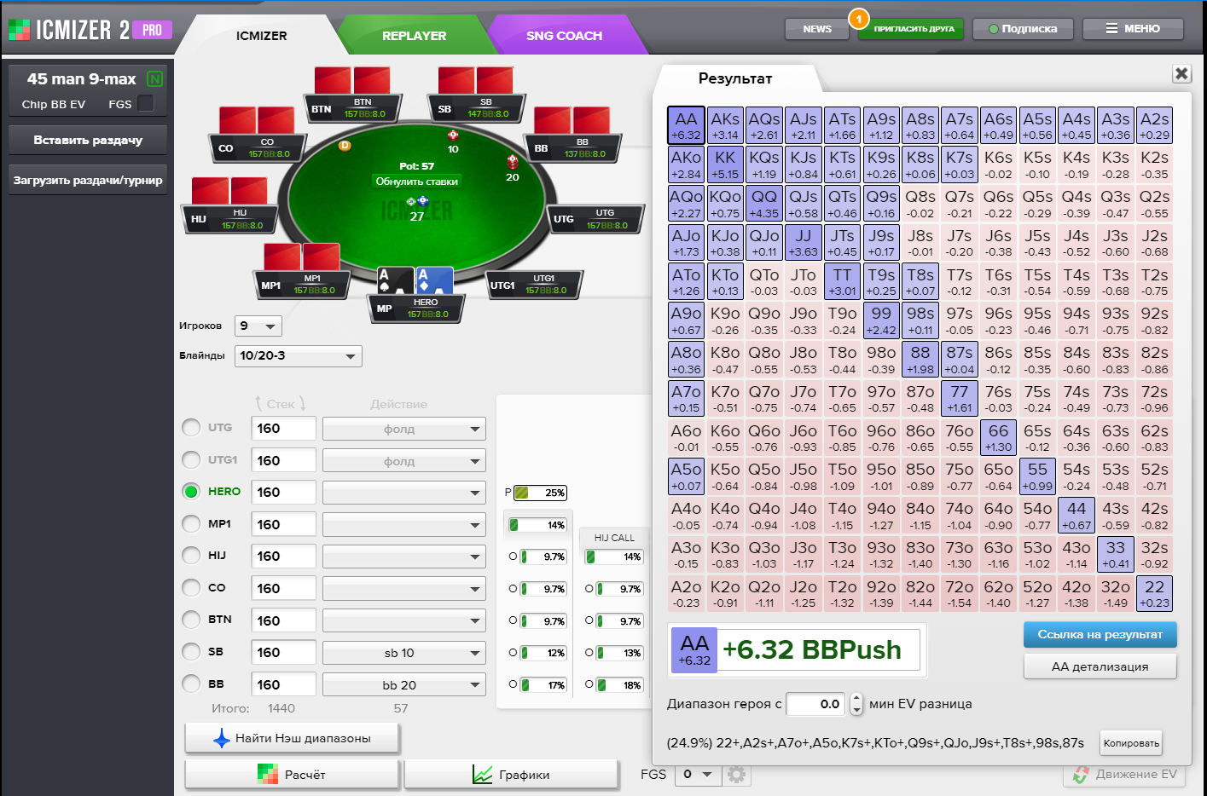Click the orange dealer button D chip

pyautogui.click(x=345, y=146)
